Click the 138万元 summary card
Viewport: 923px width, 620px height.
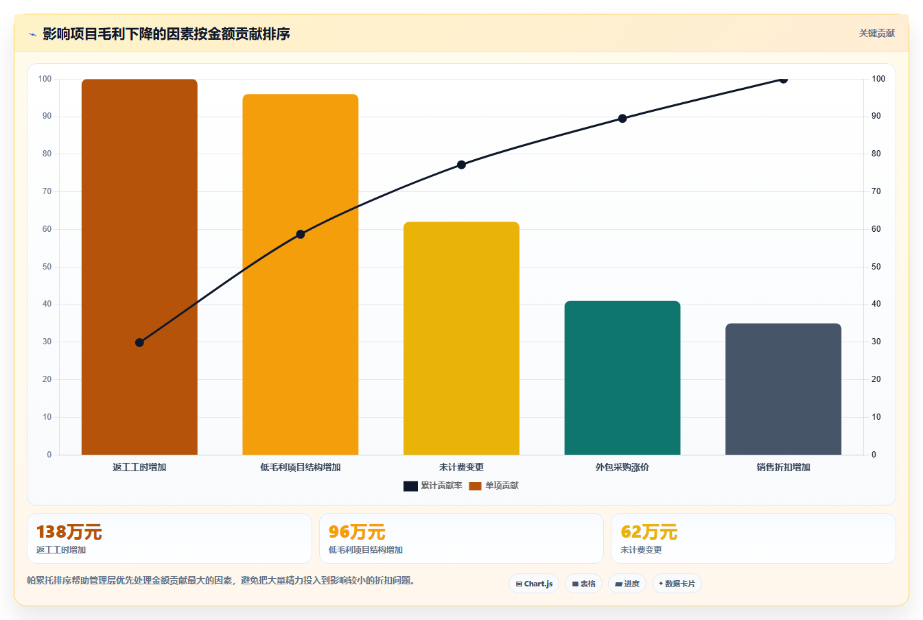170,538
